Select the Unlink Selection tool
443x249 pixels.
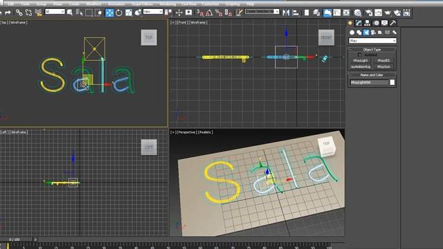28,12
